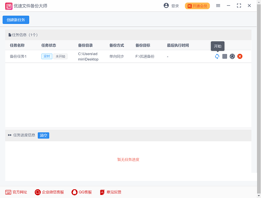Image resolution: width=261 pixels, height=198 pixels.
Task: Click the user account avatar icon
Action: tap(166, 6)
